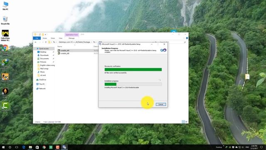Open Cortana search on taskbar
266x150 pixels.
[x=10, y=147]
